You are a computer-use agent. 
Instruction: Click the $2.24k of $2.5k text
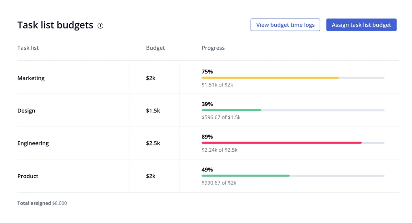219,150
